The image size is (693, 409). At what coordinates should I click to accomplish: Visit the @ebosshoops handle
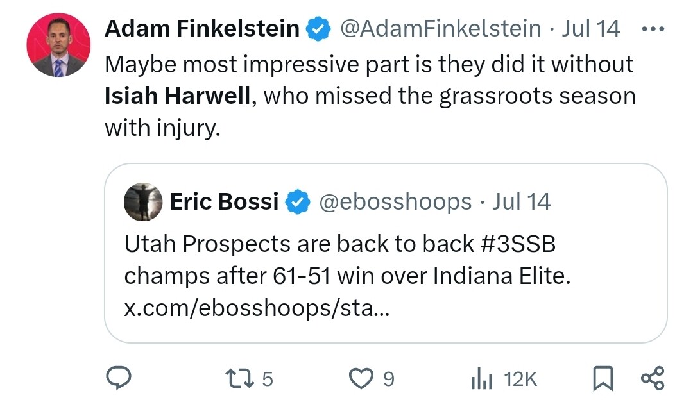point(395,202)
